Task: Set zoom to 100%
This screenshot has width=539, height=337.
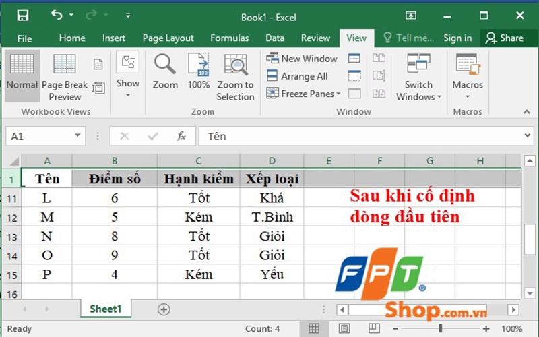Action: (199, 71)
